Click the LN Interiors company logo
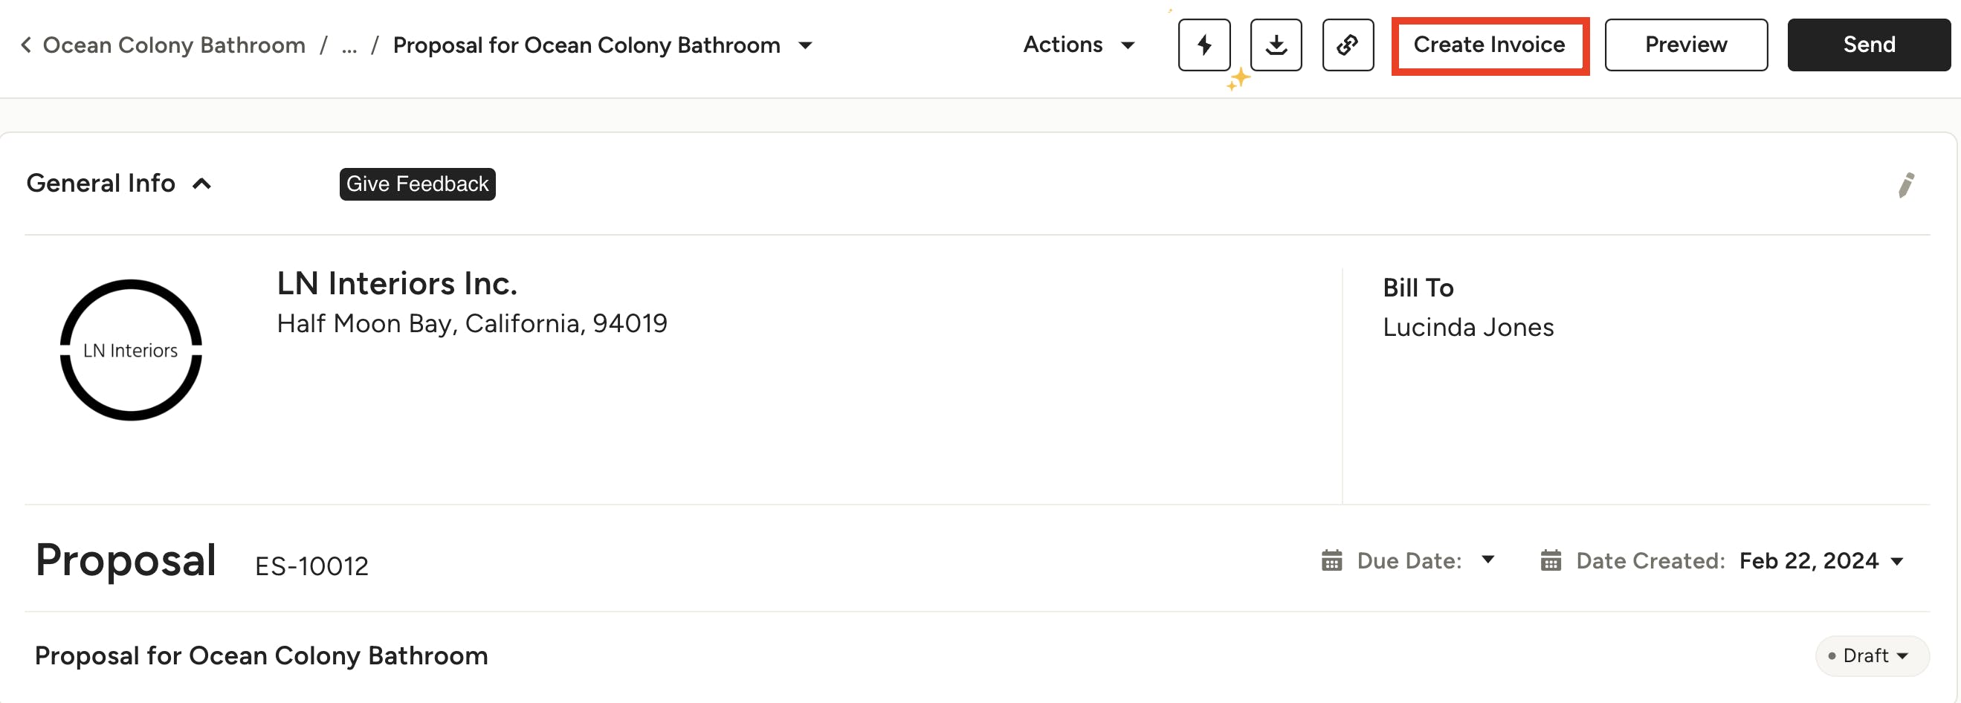 click(131, 350)
